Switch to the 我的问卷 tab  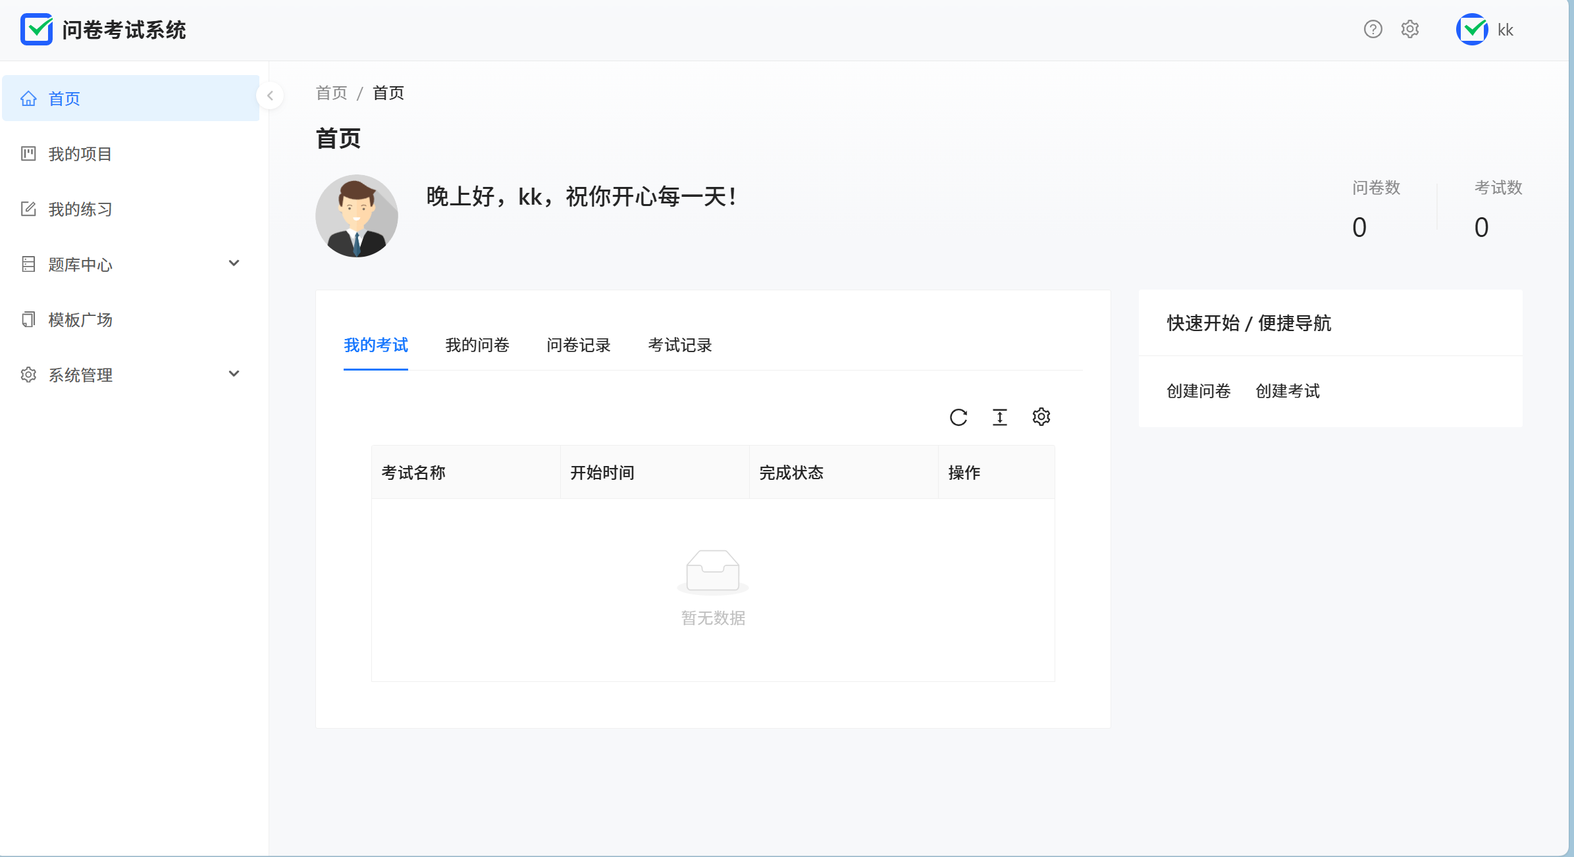[477, 346]
